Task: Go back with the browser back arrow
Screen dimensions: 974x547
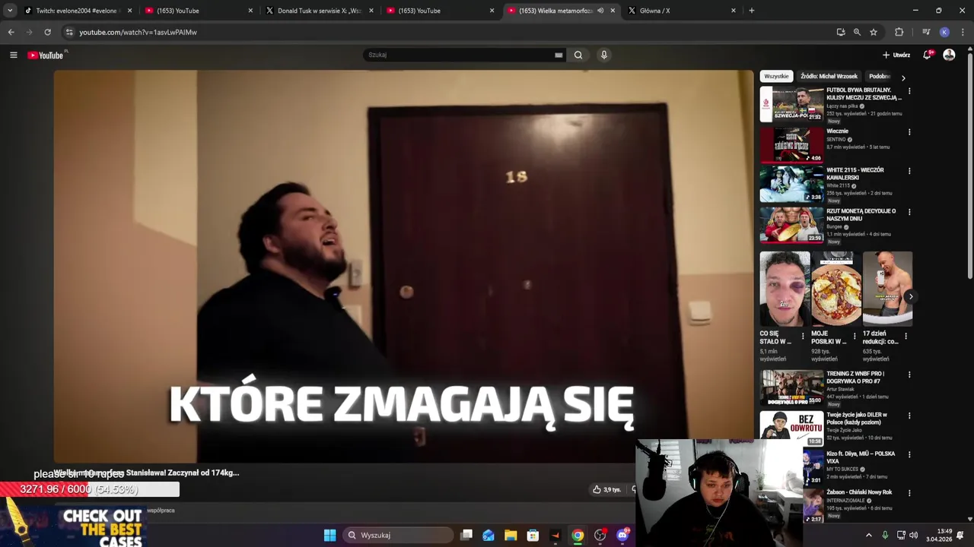Action: coord(11,32)
